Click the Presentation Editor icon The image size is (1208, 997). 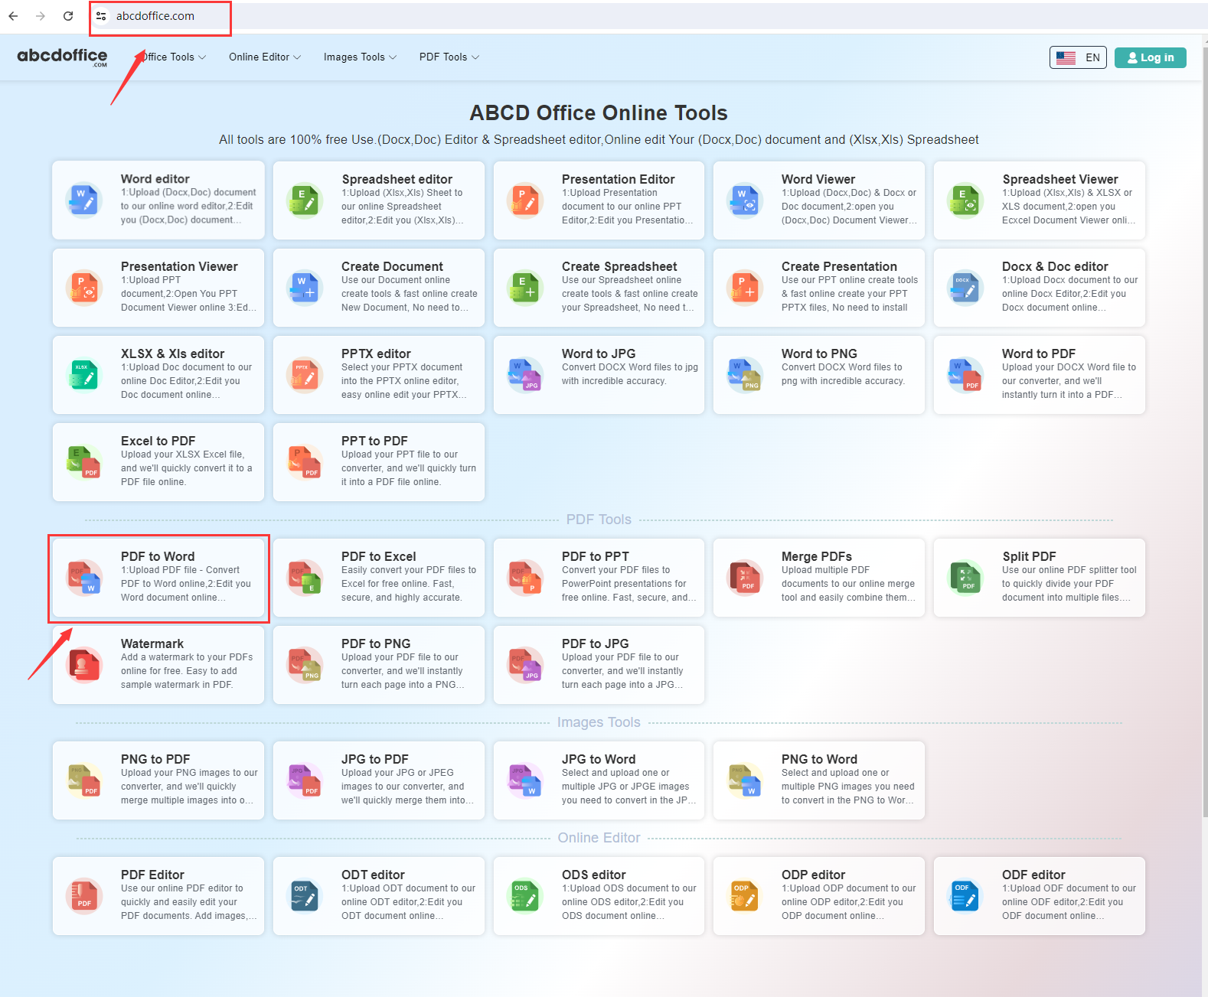point(525,200)
